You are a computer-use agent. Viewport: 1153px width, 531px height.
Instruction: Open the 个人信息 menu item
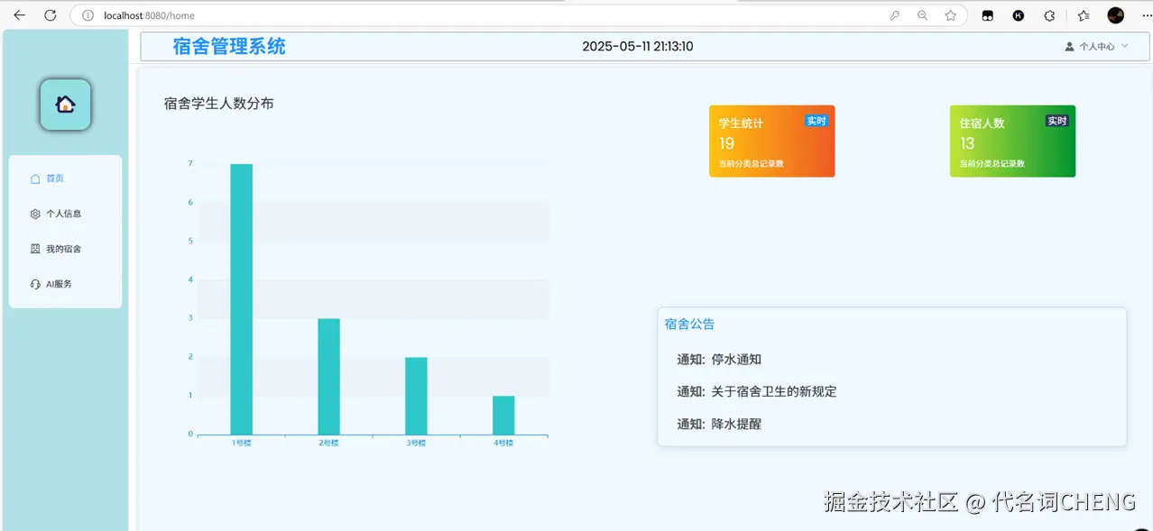click(x=65, y=214)
